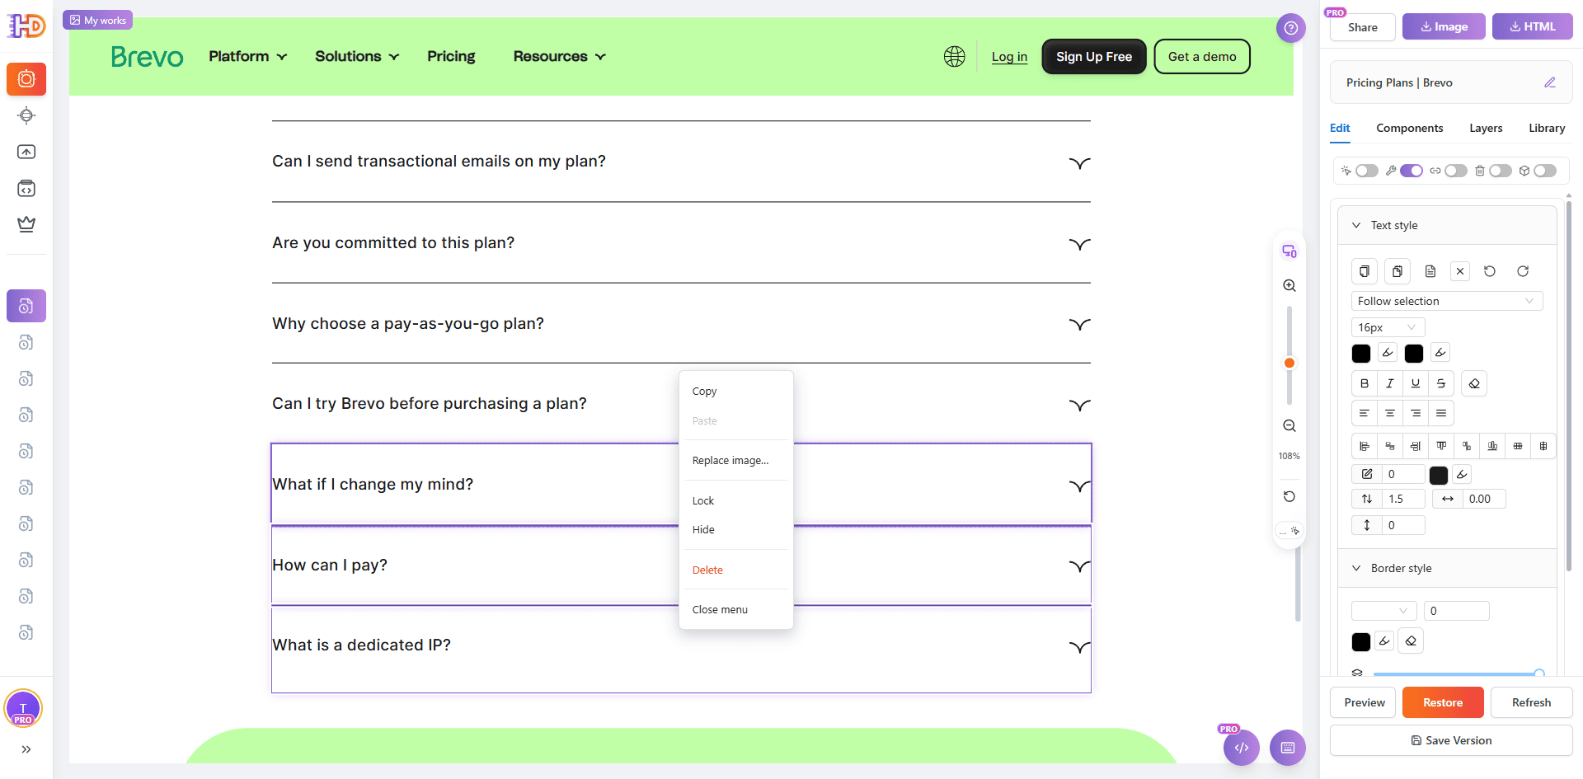
Task: Toggle bold text formatting
Action: [x=1365, y=383]
